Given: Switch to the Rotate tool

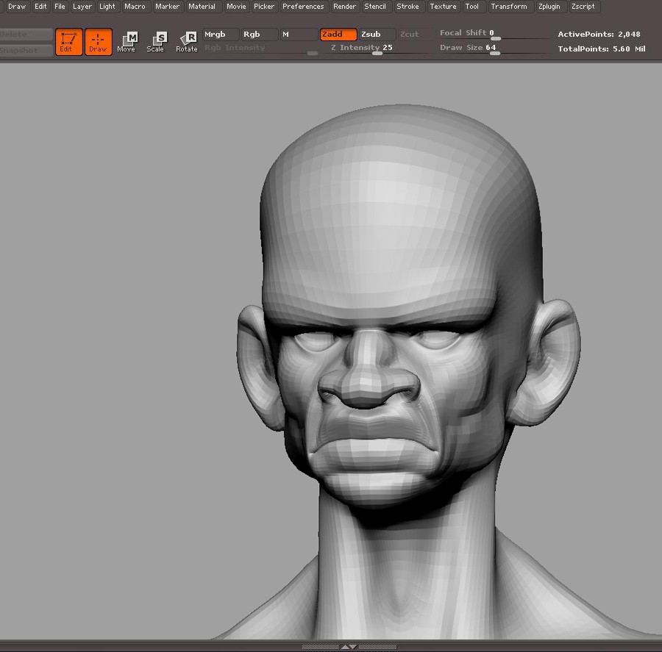Looking at the screenshot, I should tap(187, 42).
